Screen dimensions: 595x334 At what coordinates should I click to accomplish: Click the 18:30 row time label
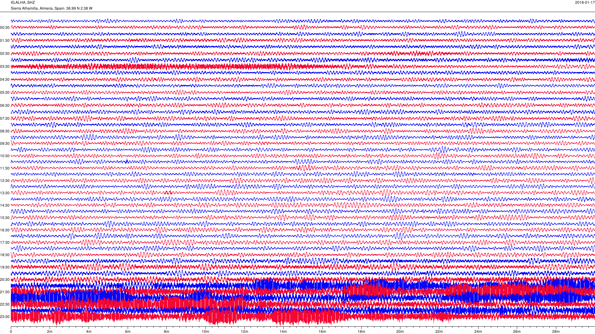5,255
